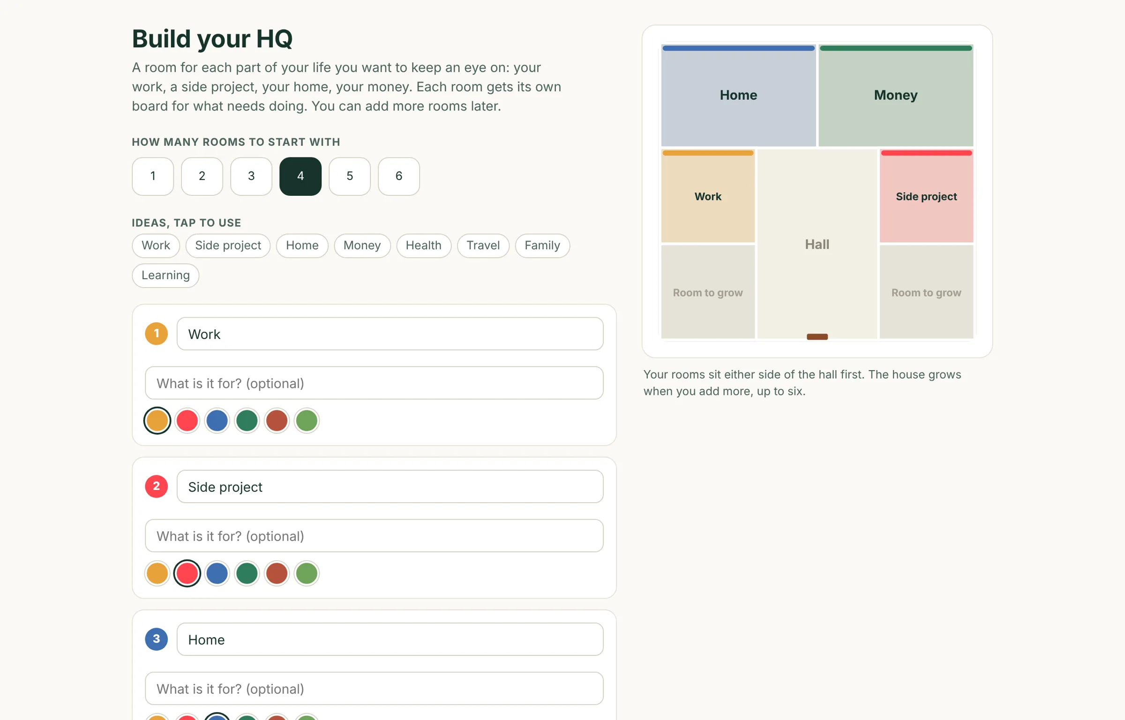Click the Home room in floor plan

click(x=739, y=96)
